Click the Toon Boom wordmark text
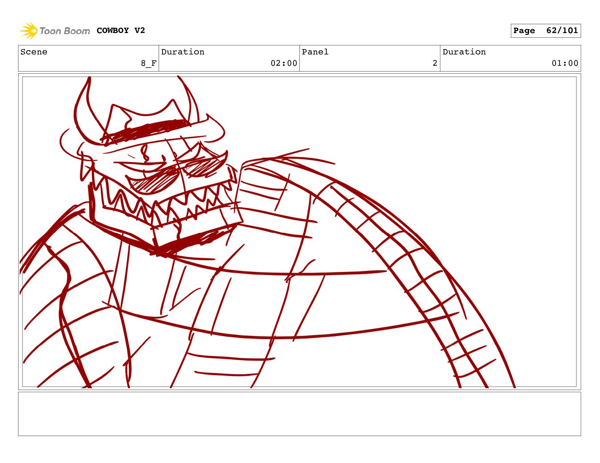The width and height of the screenshot is (600, 463). tap(65, 31)
